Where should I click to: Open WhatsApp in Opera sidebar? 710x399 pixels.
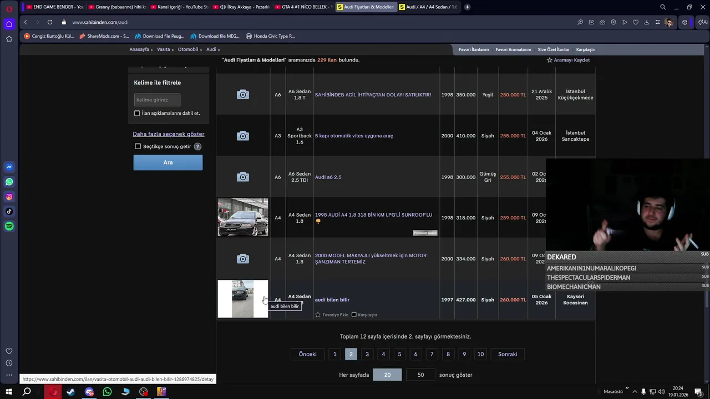click(9, 182)
